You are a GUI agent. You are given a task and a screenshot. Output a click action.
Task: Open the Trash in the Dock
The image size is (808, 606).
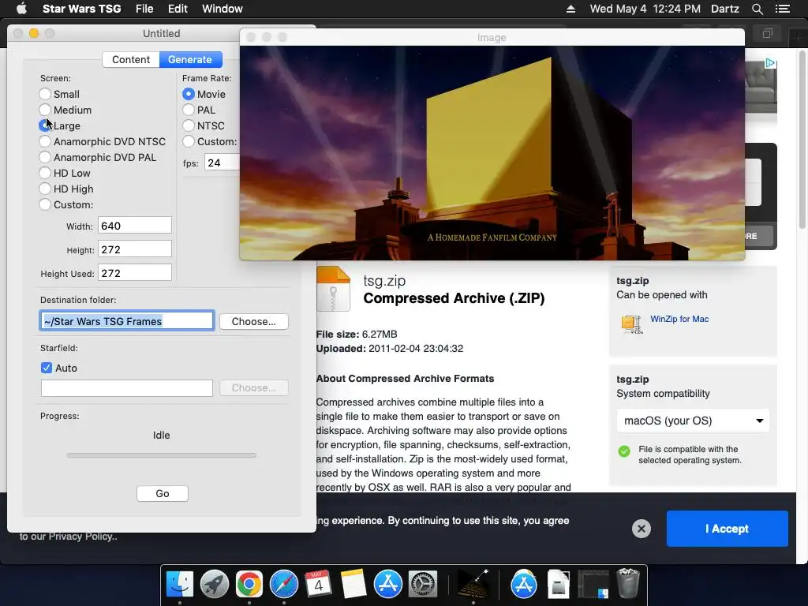(x=627, y=583)
